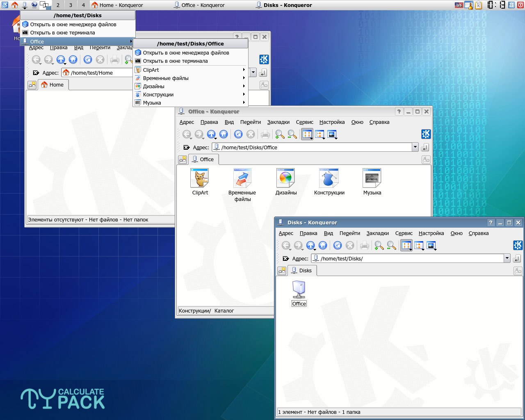Expand ClipArt submenu in popup menu

(x=190, y=70)
